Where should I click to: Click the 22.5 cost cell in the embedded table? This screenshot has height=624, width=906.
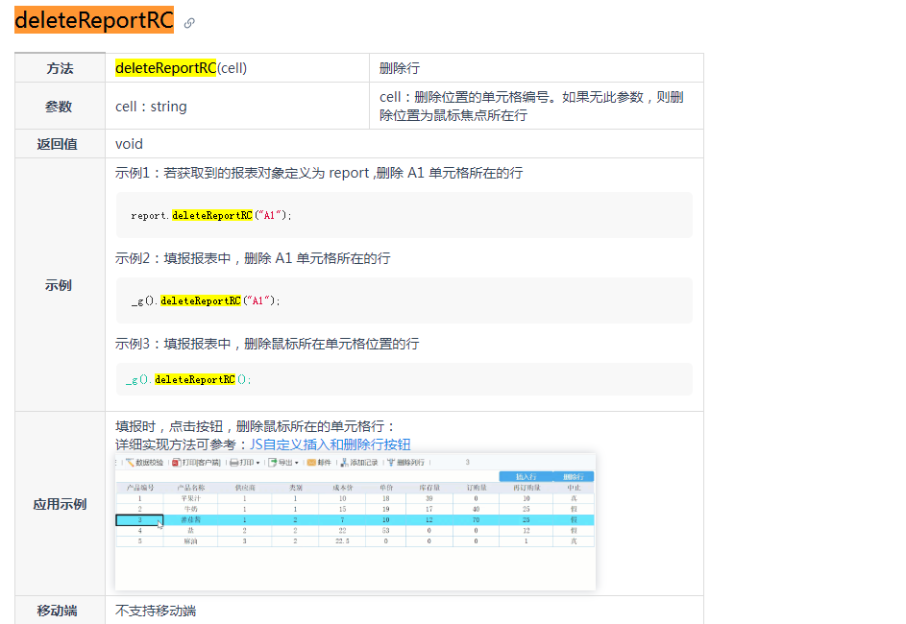342,541
